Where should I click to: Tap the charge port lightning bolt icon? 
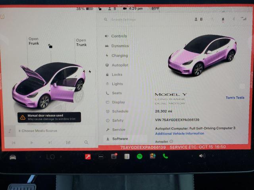coord(90,72)
